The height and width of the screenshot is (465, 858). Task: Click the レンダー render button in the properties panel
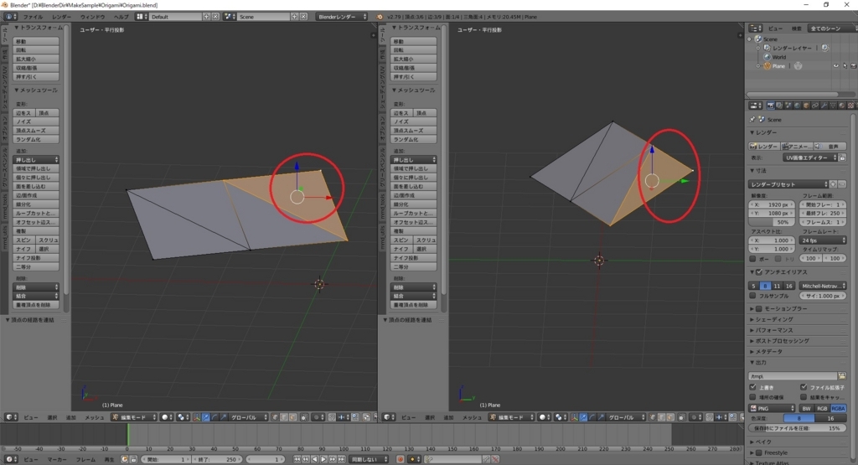pos(764,147)
